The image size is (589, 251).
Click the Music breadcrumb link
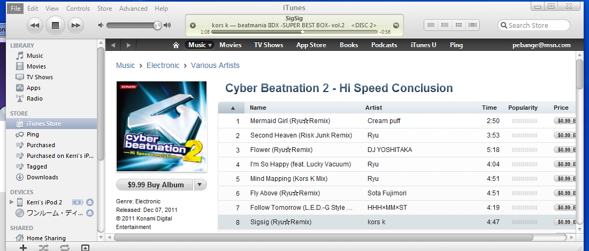126,65
